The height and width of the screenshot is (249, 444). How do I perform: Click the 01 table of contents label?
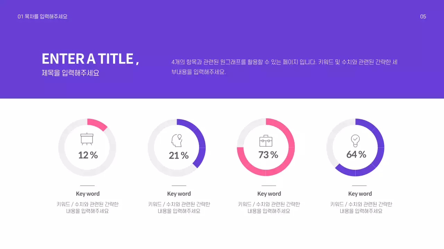coord(42,17)
